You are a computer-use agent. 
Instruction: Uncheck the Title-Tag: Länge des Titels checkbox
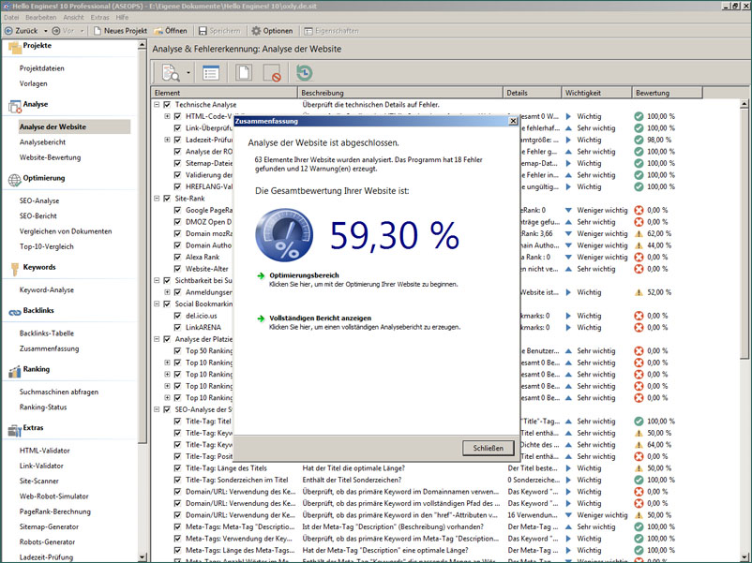click(178, 467)
